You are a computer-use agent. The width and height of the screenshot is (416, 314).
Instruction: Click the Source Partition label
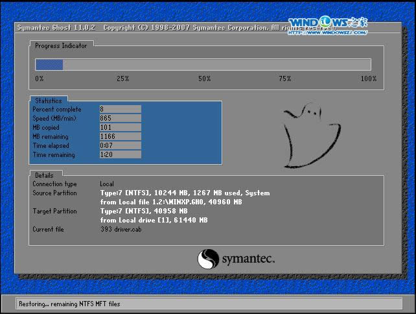click(54, 193)
